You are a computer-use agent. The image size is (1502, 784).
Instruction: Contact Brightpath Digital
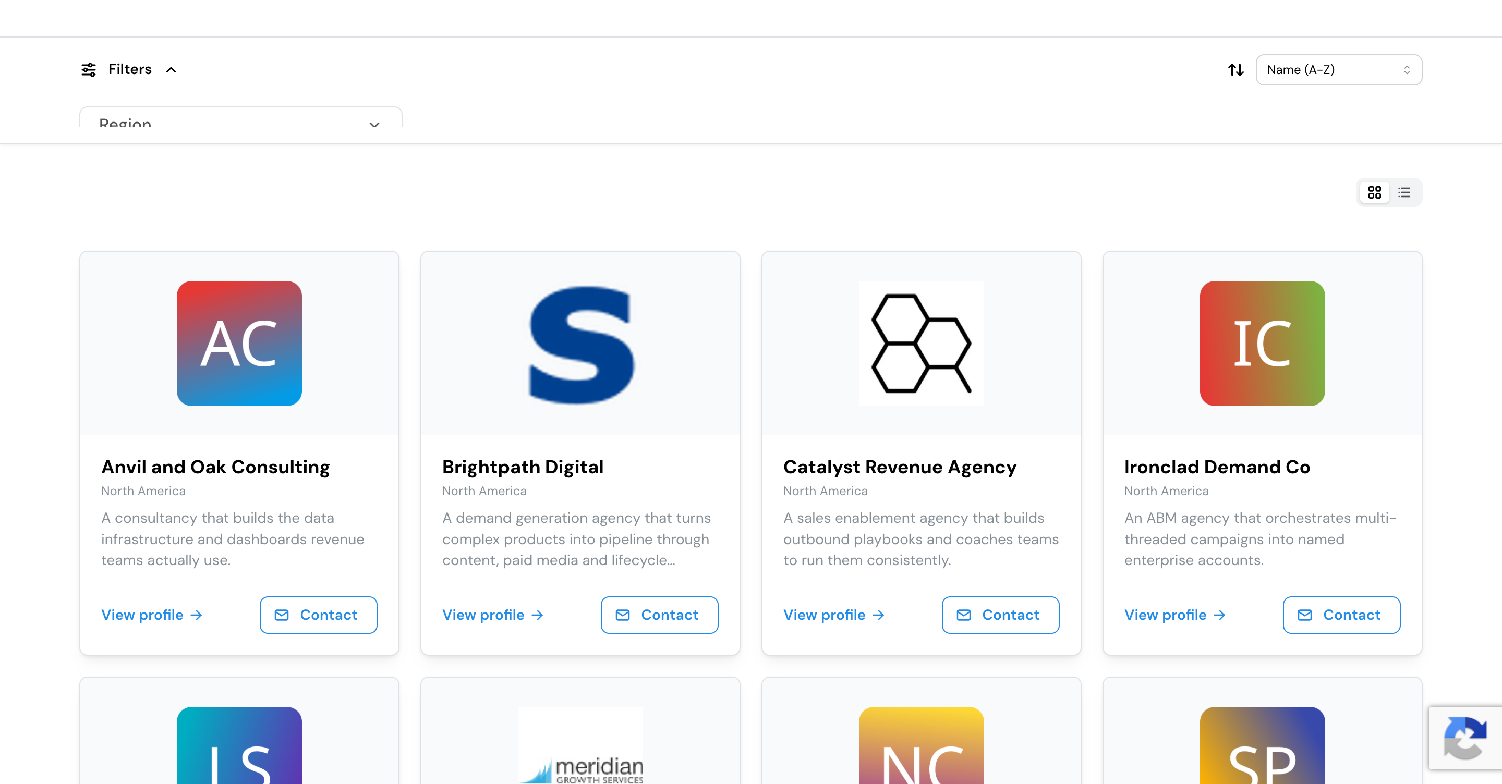(659, 615)
